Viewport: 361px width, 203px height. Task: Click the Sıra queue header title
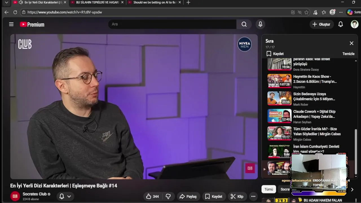[x=269, y=41]
